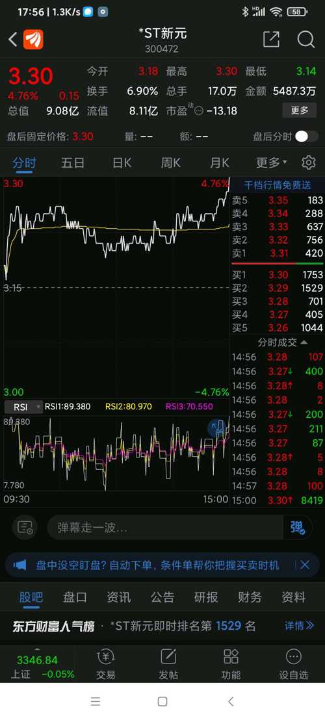Switch to the 盘口 tab
The width and height of the screenshot is (325, 722).
point(75,597)
